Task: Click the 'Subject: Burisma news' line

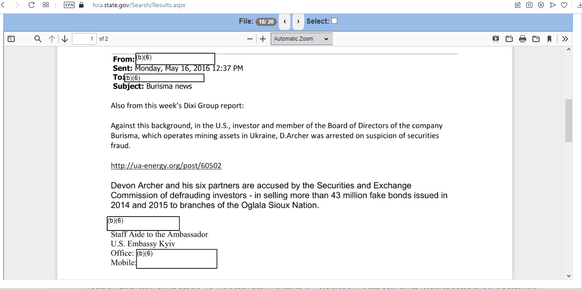Action: pyautogui.click(x=152, y=86)
